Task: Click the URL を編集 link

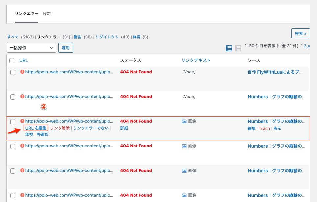Action: pos(36,128)
